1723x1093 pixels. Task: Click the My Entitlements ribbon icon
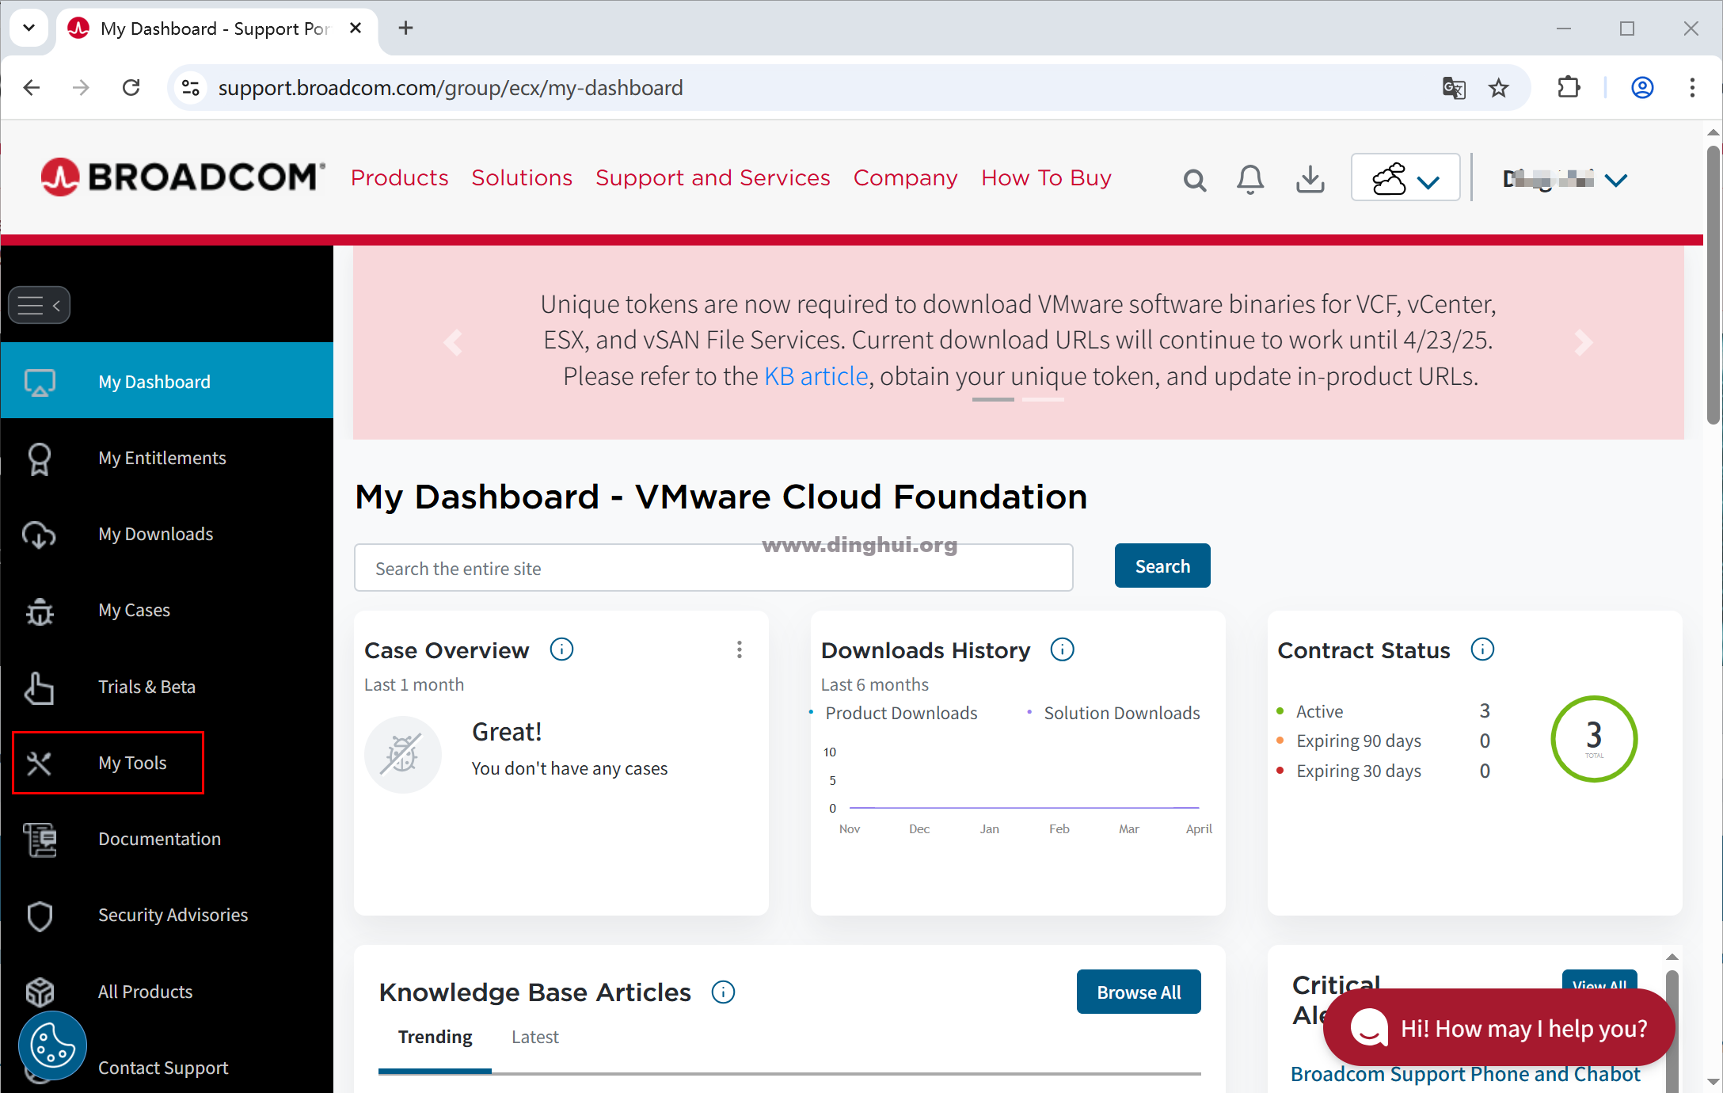coord(40,459)
